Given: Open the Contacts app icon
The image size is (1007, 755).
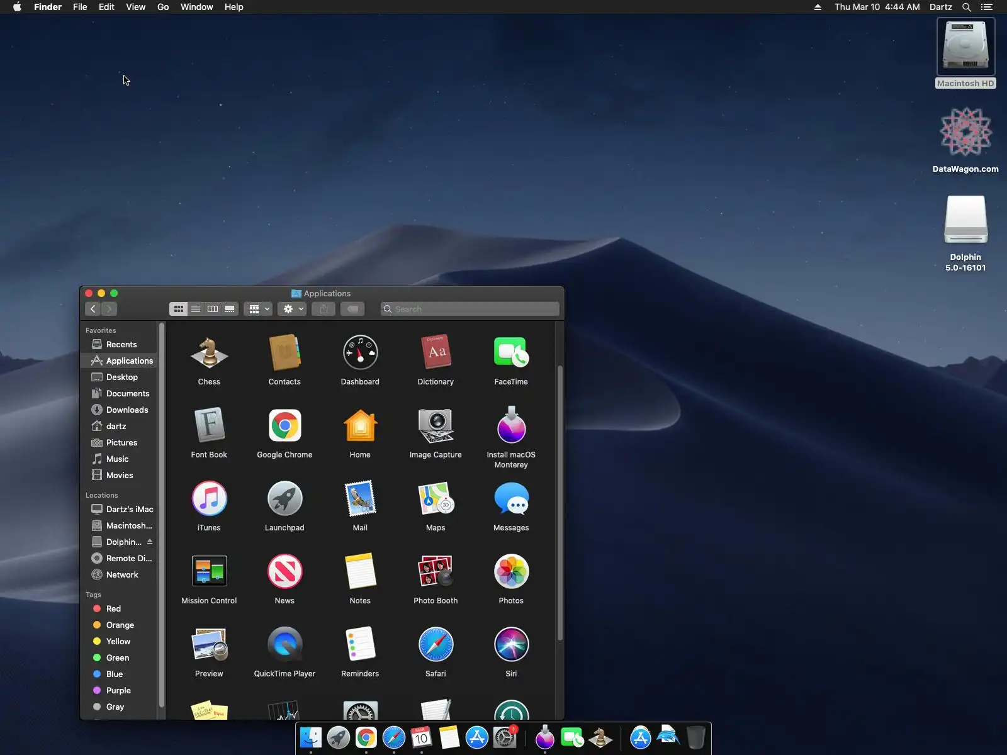Looking at the screenshot, I should click(x=284, y=353).
